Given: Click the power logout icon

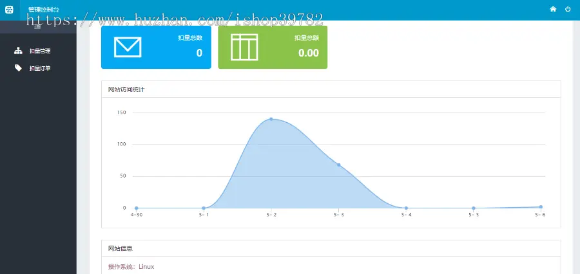Looking at the screenshot, I should pyautogui.click(x=568, y=9).
